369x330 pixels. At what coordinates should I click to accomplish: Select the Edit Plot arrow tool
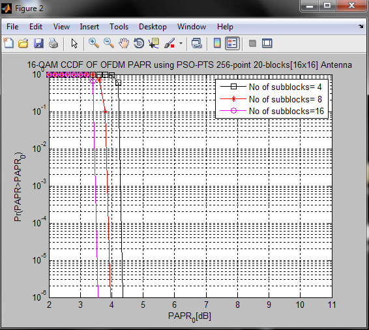(74, 44)
